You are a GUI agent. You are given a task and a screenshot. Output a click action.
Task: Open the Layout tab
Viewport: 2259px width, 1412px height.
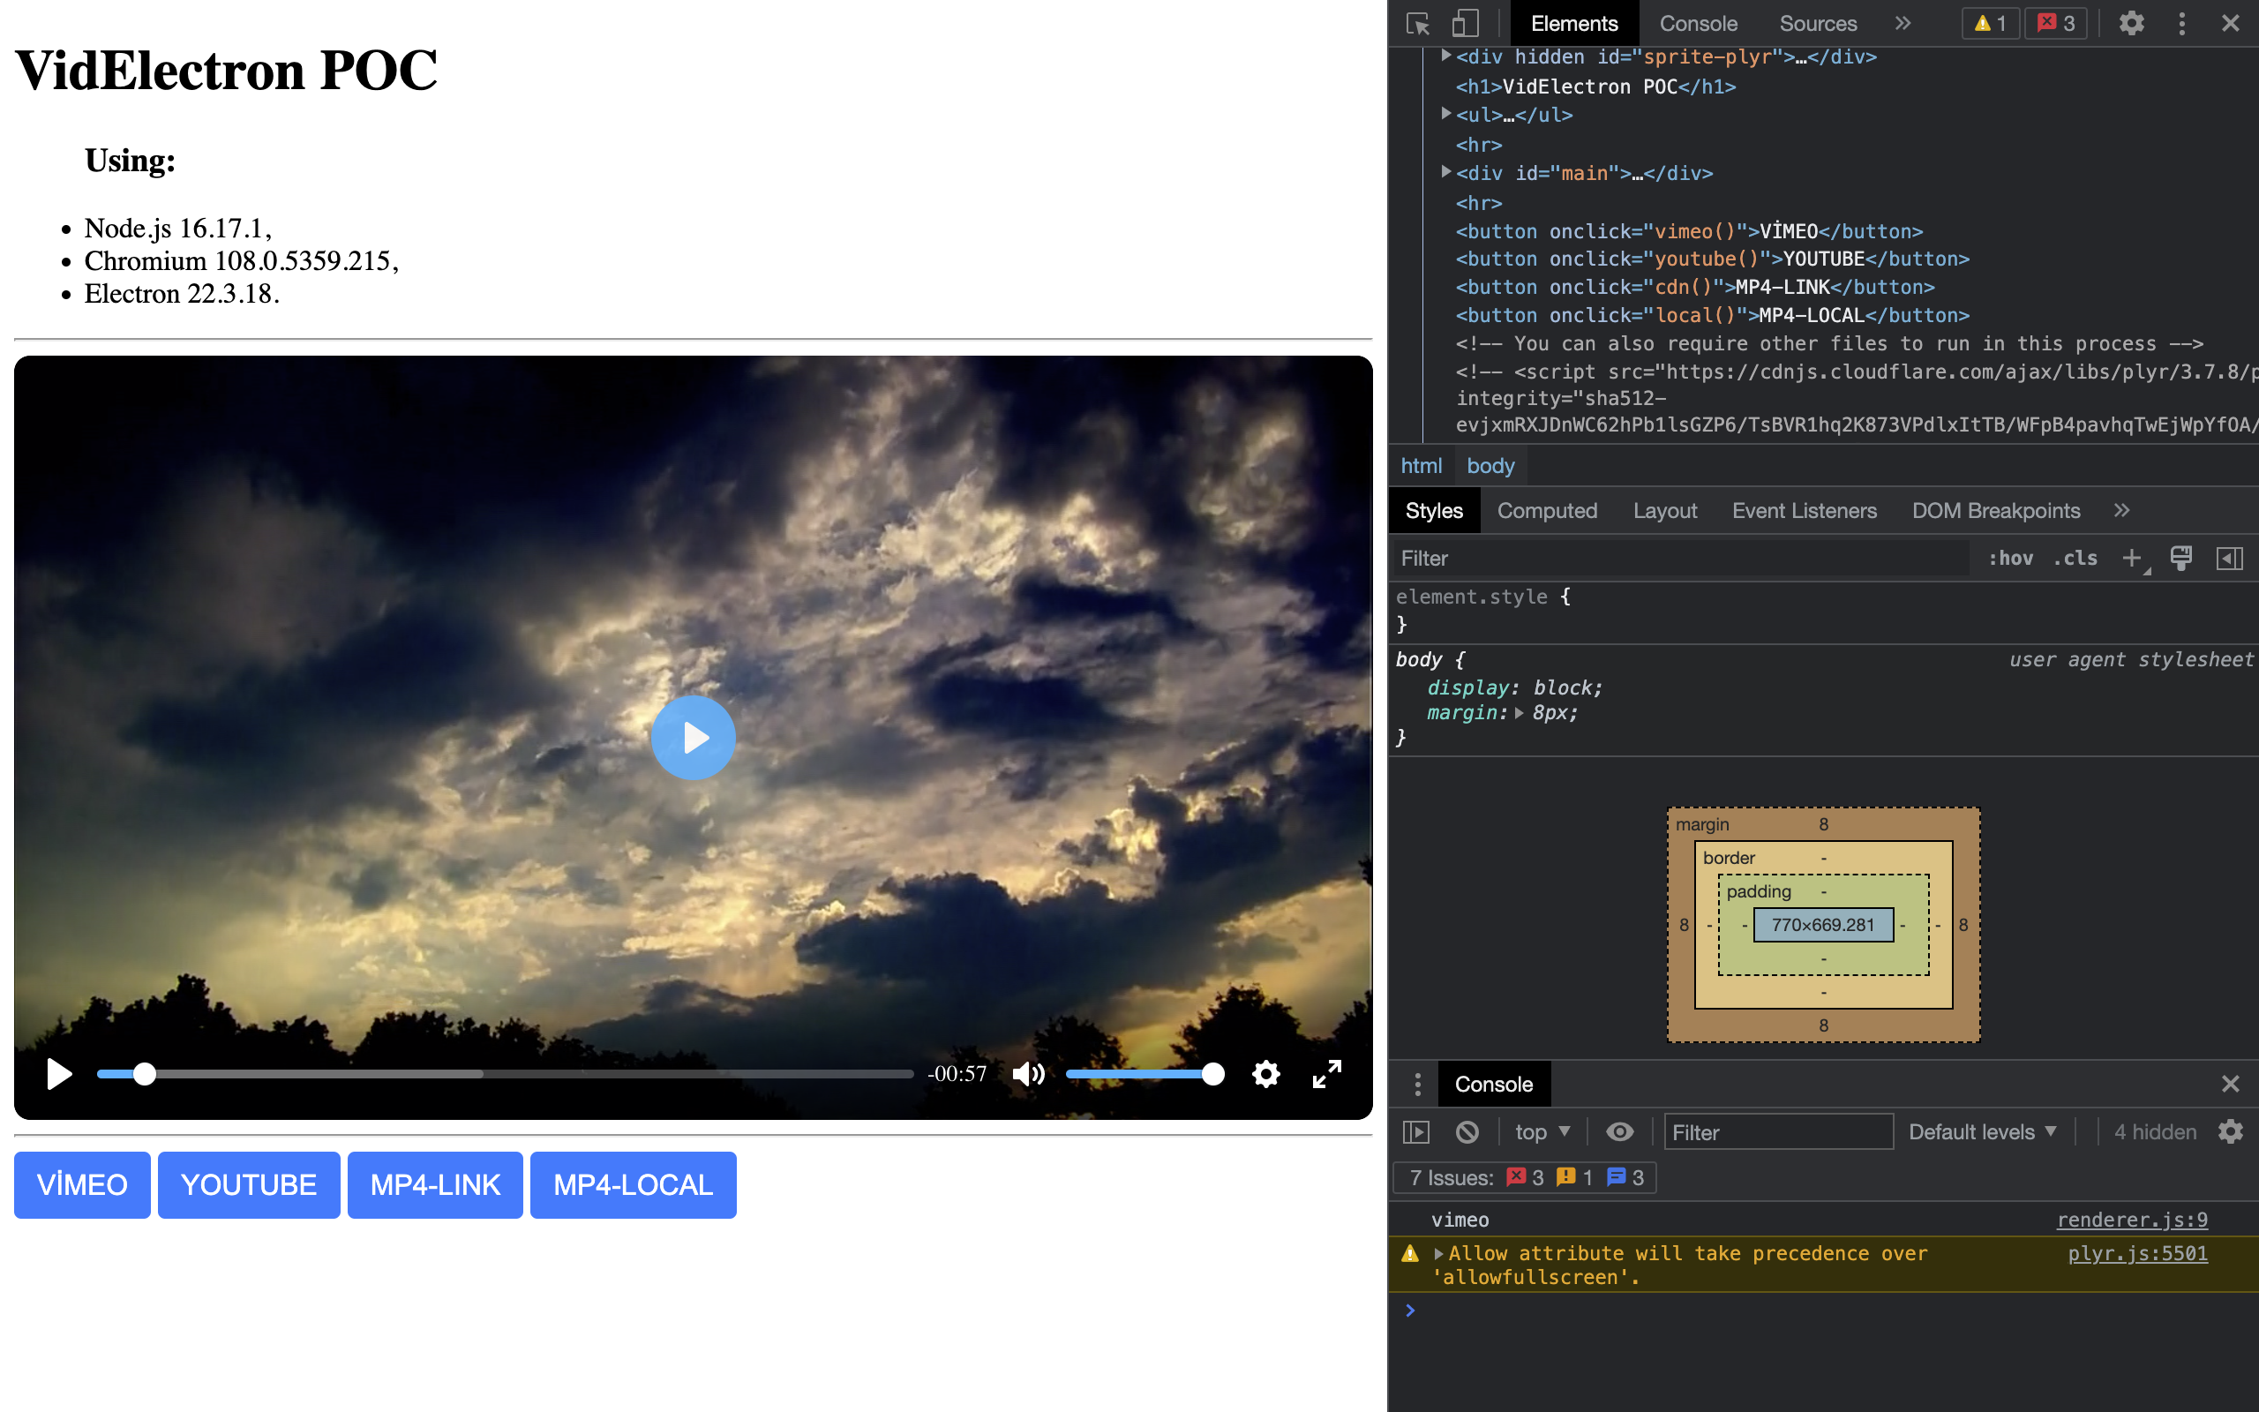[1664, 511]
